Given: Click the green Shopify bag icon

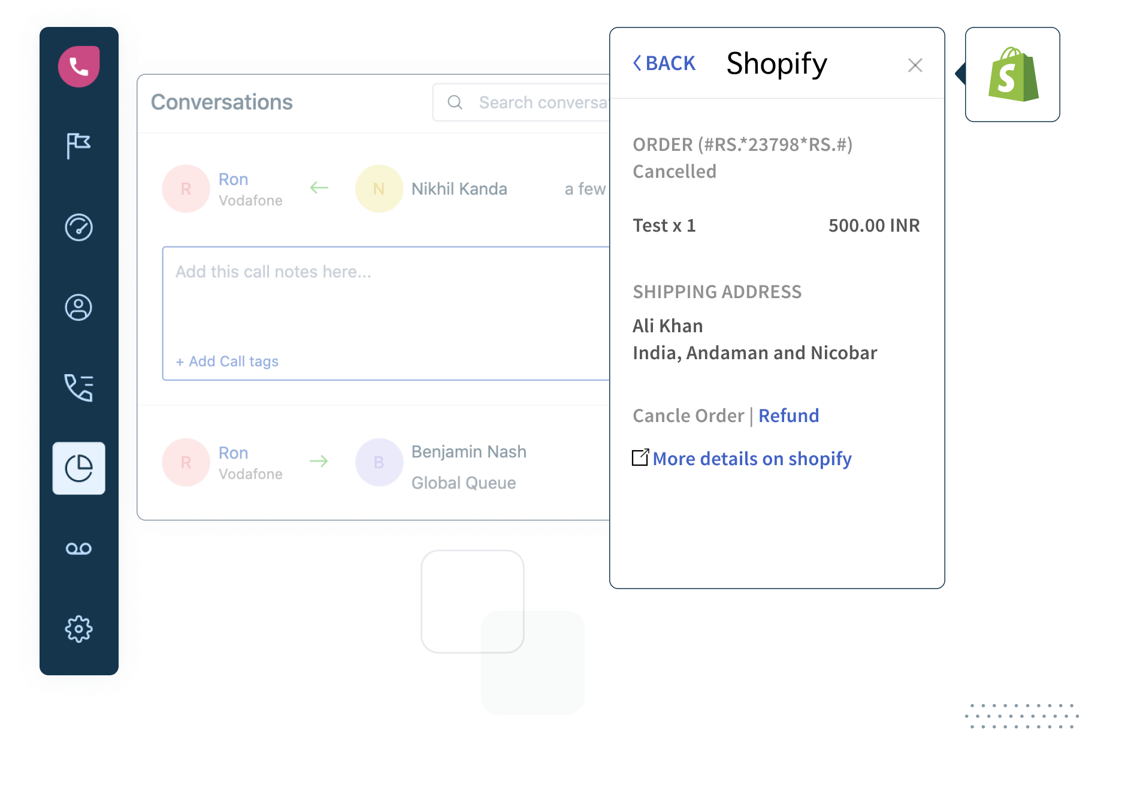Looking at the screenshot, I should coord(1012,74).
